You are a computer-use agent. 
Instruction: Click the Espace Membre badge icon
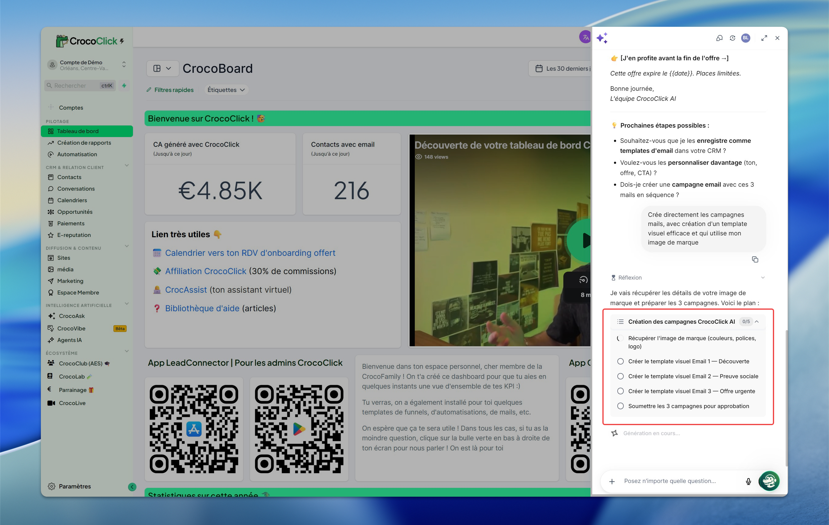click(51, 293)
